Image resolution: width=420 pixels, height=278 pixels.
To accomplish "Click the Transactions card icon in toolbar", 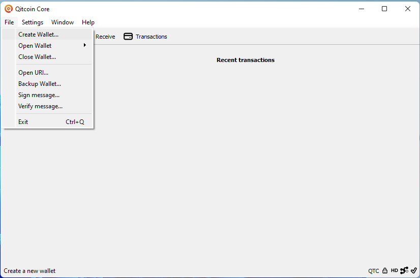I will click(x=128, y=37).
